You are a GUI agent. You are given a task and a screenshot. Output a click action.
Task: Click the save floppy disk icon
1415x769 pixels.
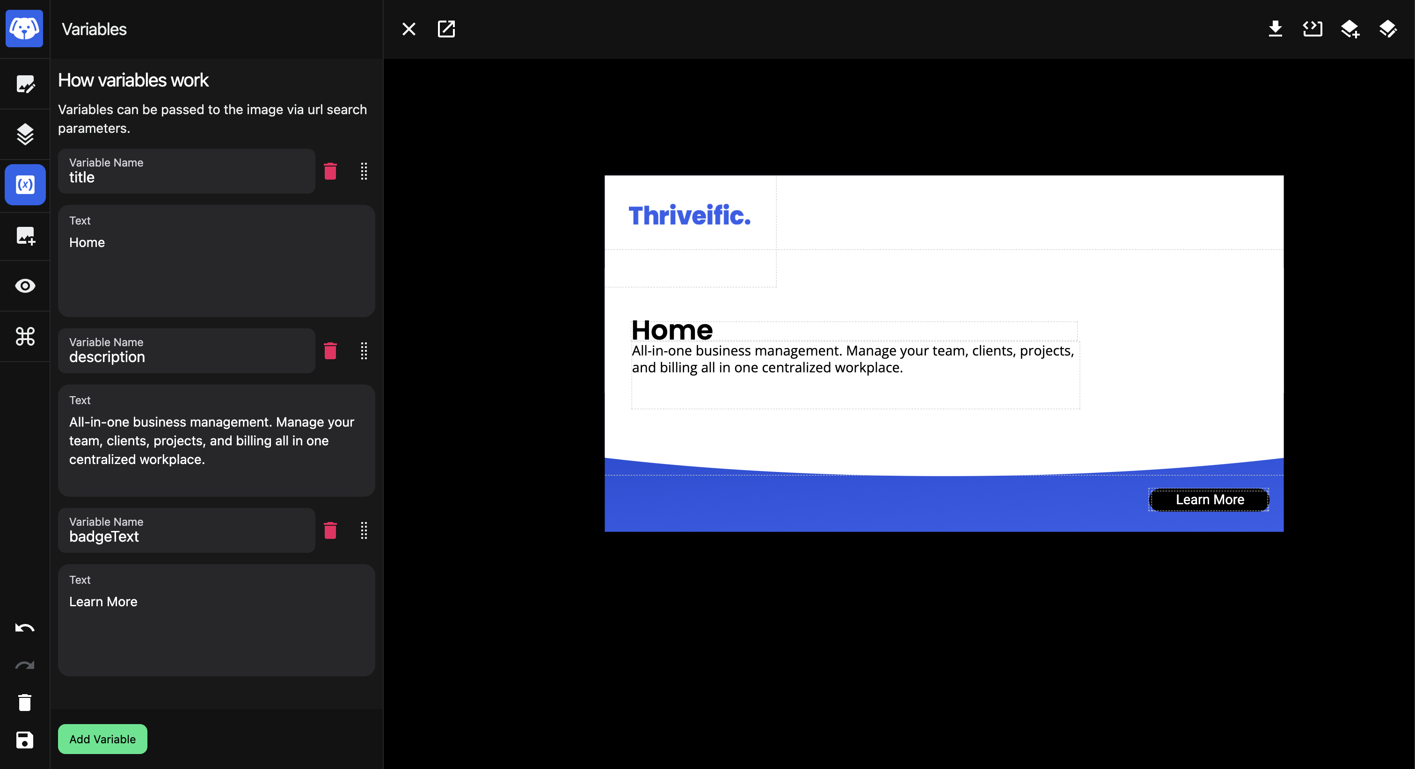coord(25,740)
